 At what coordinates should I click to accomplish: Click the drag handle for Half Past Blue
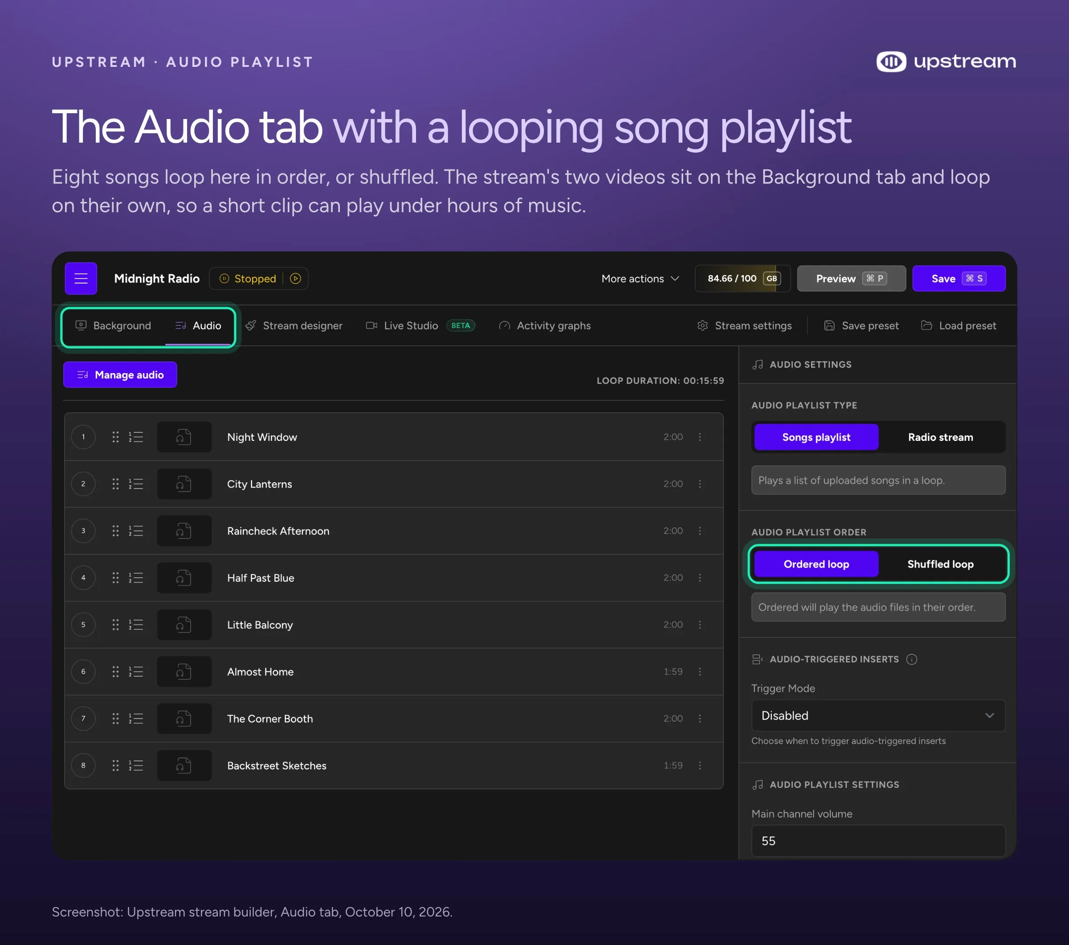coord(115,578)
